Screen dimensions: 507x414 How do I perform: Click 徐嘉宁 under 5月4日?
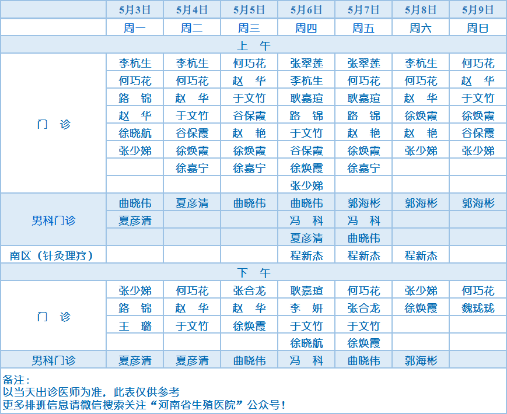point(192,168)
